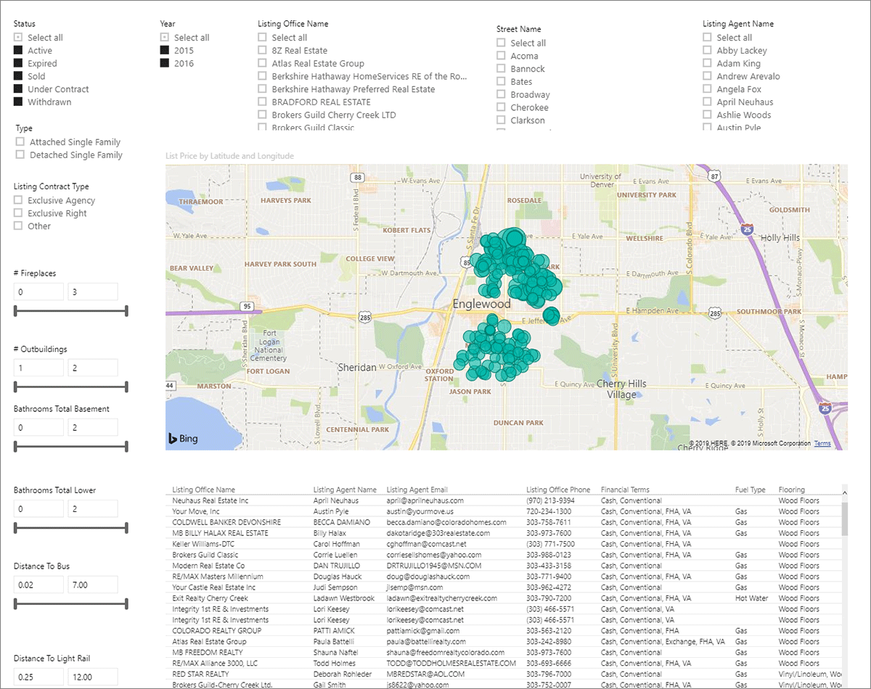
Task: Check the Clarkson street checkbox
Action: coord(502,120)
